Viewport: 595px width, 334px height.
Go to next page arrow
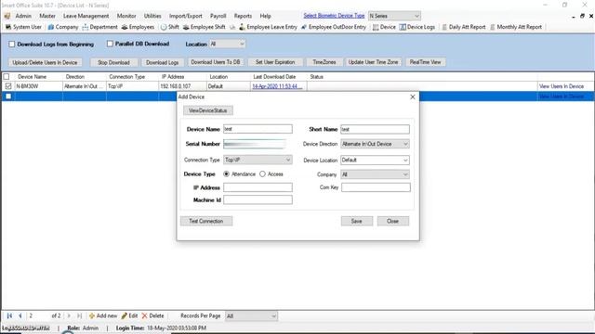(x=69, y=315)
